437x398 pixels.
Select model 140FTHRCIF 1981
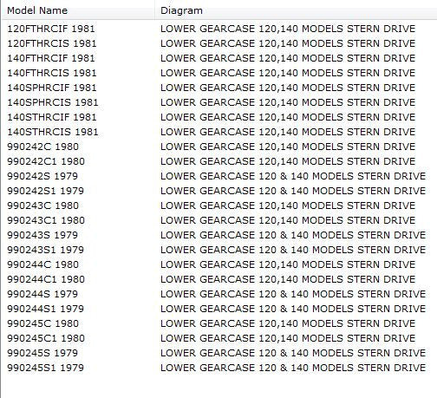point(51,58)
